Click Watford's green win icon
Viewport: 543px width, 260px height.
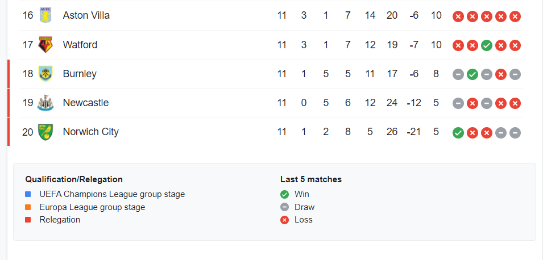click(487, 45)
